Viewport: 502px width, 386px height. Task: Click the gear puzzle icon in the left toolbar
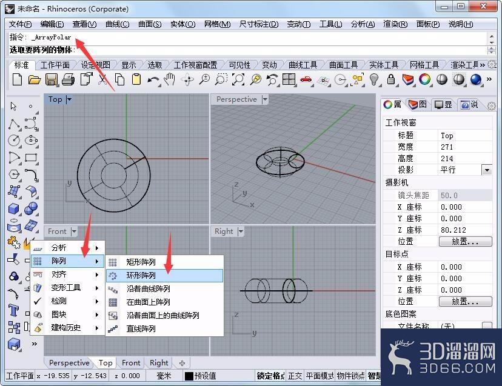click(x=14, y=242)
